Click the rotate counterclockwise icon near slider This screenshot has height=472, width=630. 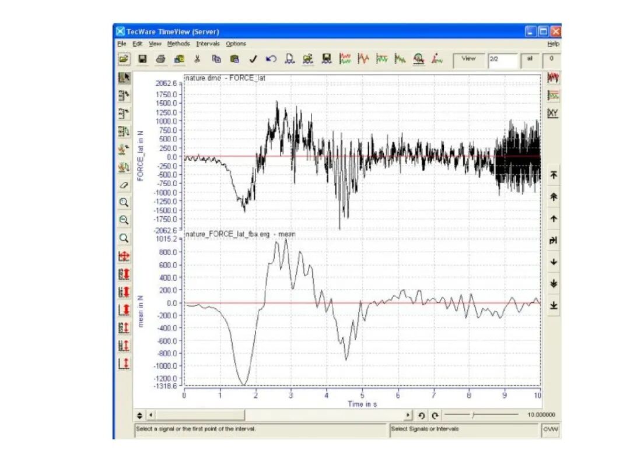[x=422, y=415]
